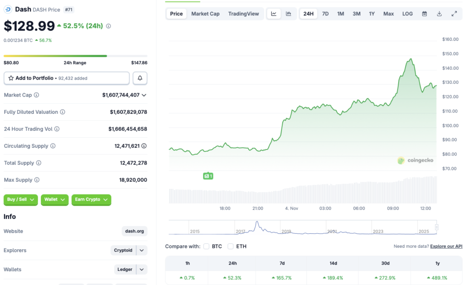Switch to the TradingView tab
464x285 pixels.
coord(243,14)
